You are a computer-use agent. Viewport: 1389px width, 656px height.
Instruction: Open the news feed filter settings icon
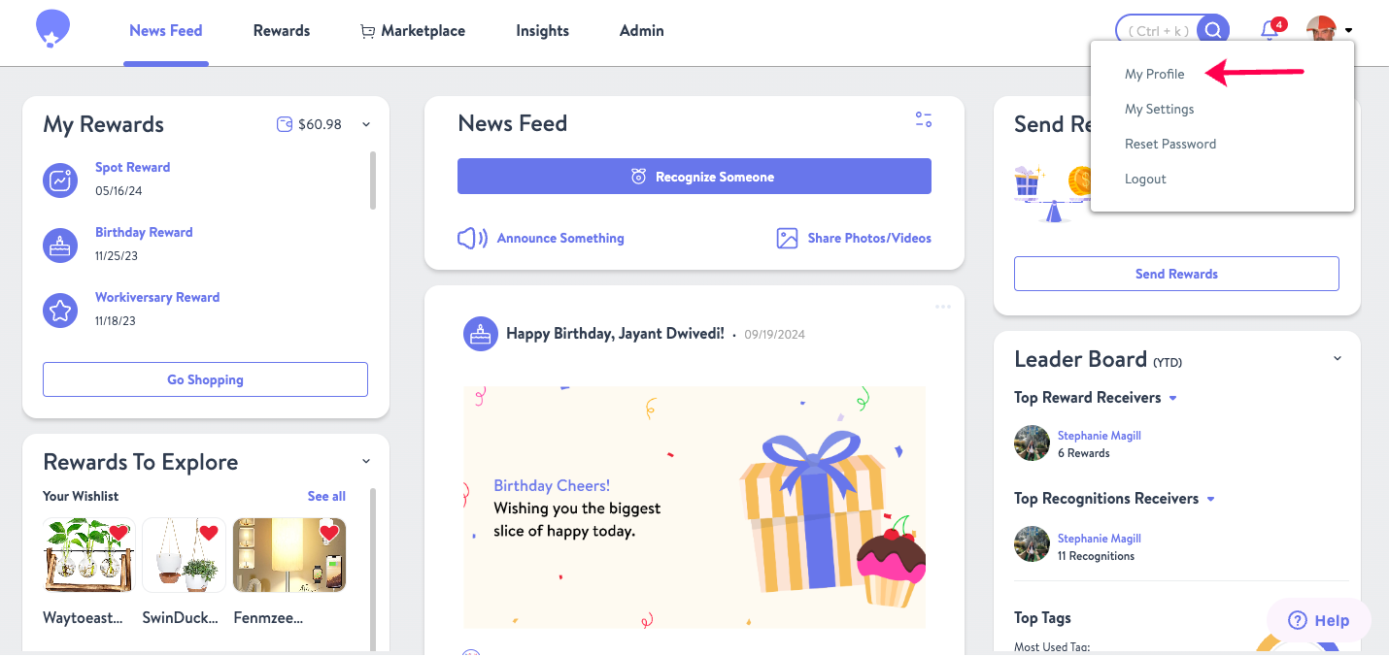tap(924, 120)
